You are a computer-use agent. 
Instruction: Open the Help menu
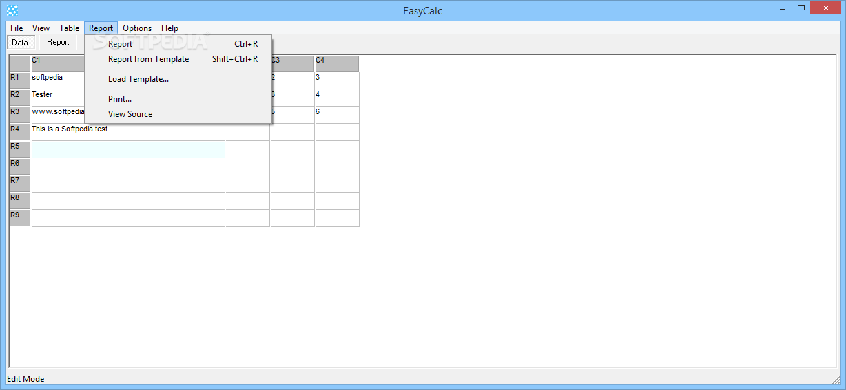click(169, 28)
